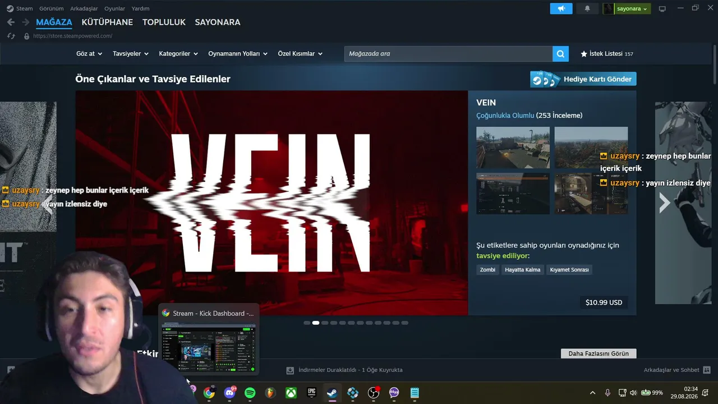Open the Çoğunlukla Olumlu reviews link
This screenshot has height=404, width=718.
tap(505, 116)
